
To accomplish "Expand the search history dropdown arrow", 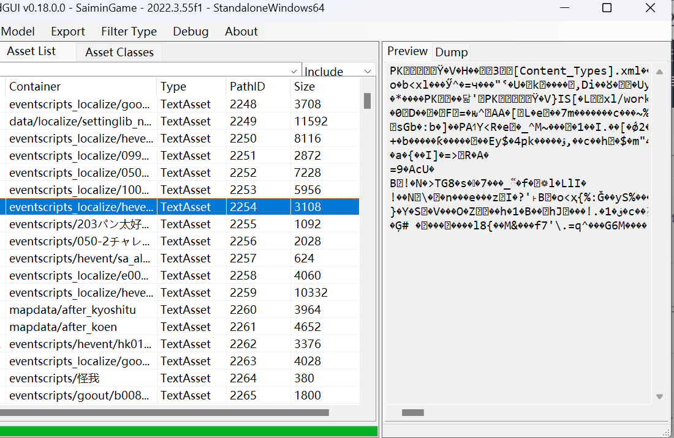I will coord(295,70).
